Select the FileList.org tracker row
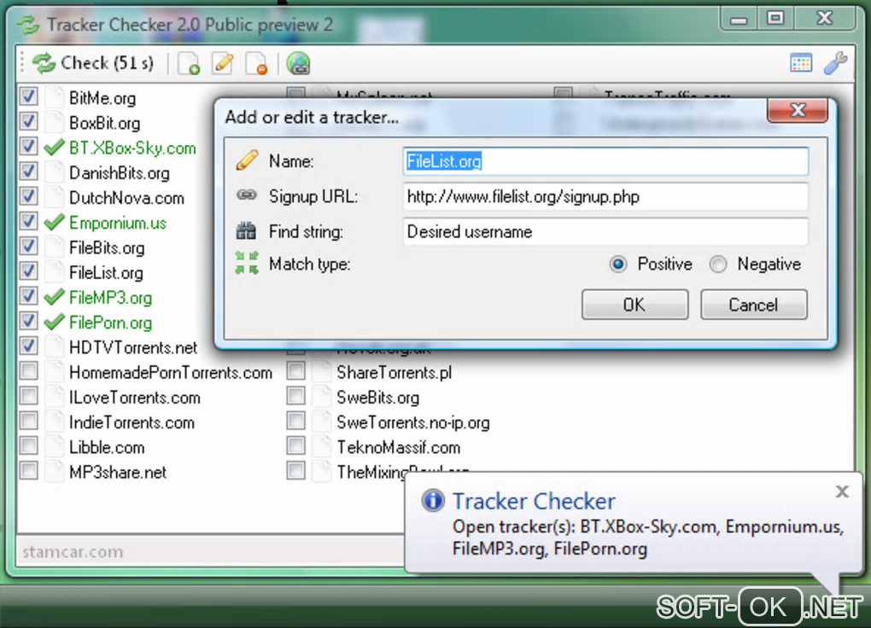871x628 pixels. 106,273
